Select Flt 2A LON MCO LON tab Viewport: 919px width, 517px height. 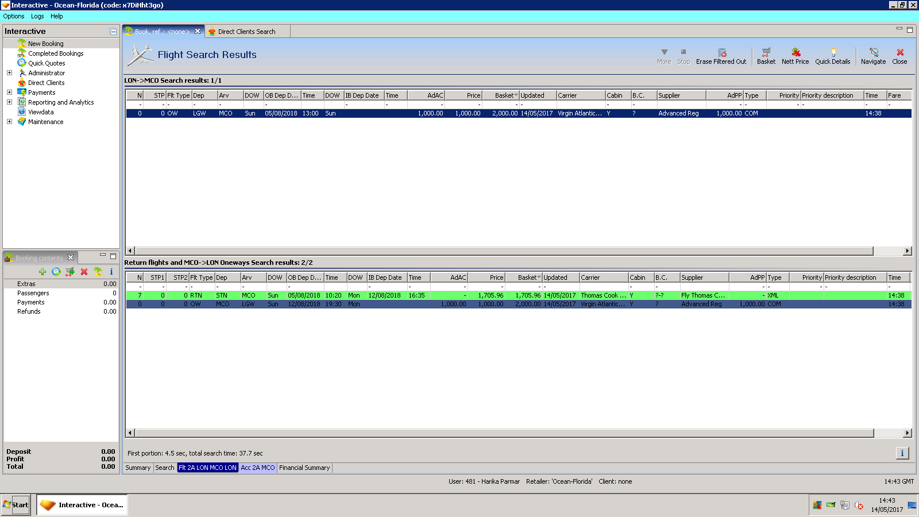pyautogui.click(x=207, y=468)
